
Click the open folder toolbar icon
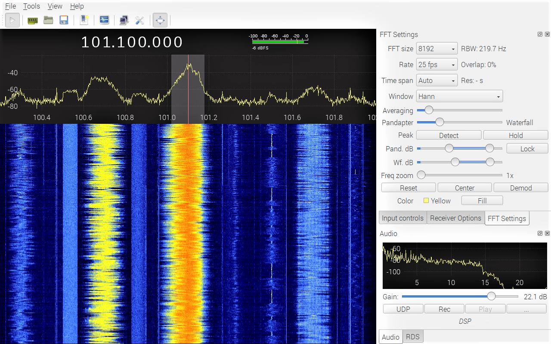(x=48, y=20)
